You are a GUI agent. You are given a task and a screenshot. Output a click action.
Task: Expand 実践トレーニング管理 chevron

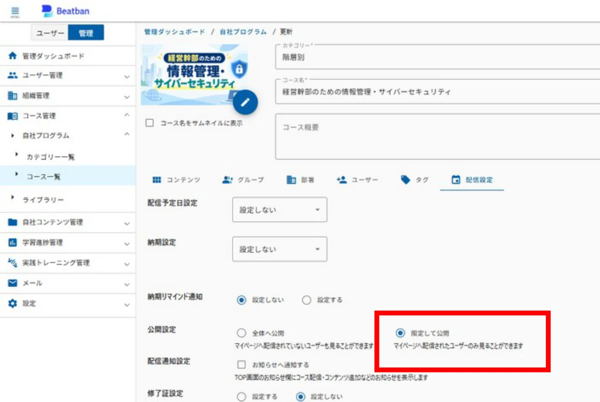coord(127,264)
